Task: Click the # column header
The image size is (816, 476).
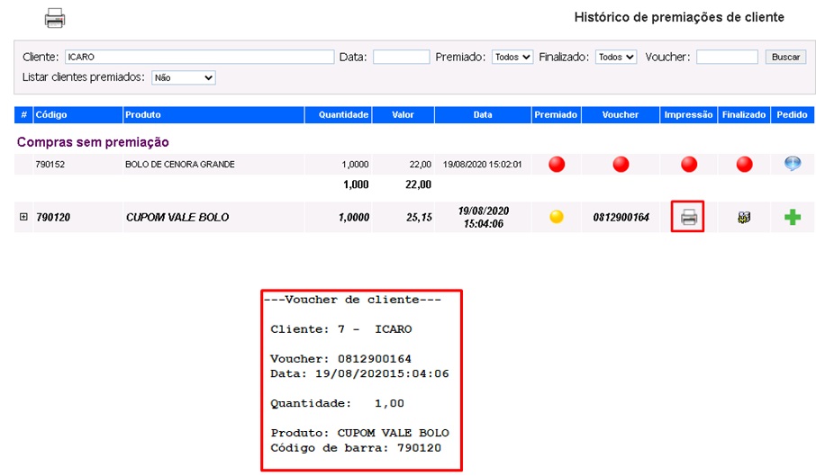Action: (23, 115)
